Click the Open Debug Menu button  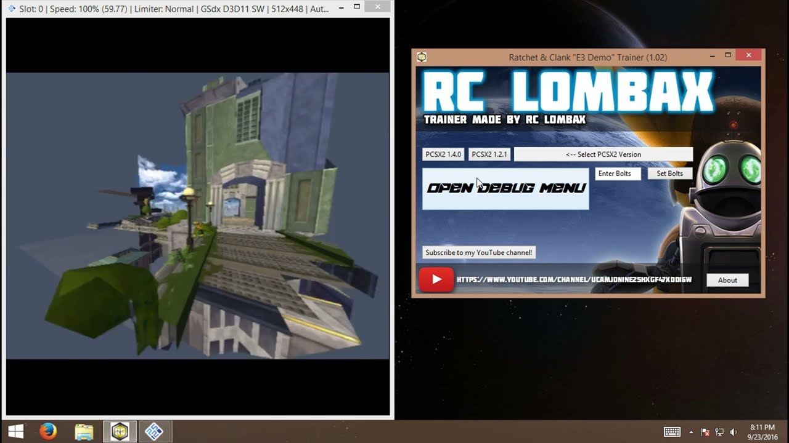(x=505, y=188)
